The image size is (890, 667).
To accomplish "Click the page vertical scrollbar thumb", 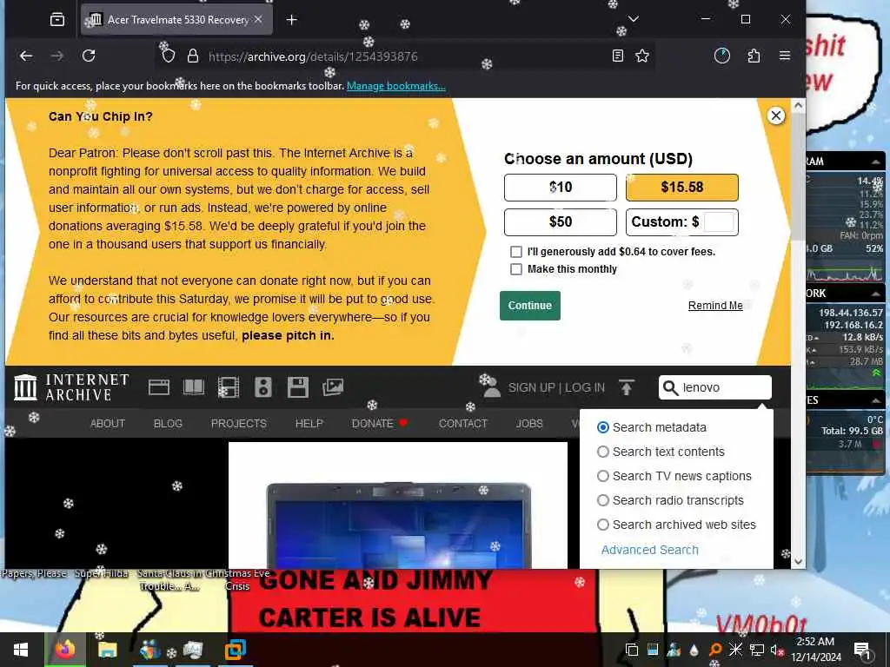I will tap(798, 175).
